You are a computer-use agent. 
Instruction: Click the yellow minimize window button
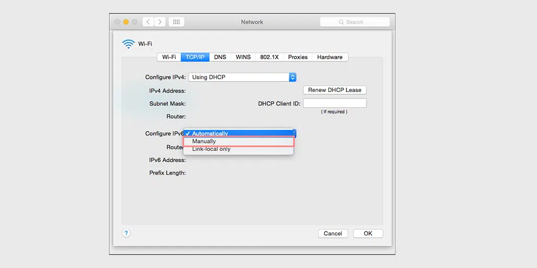pyautogui.click(x=126, y=22)
